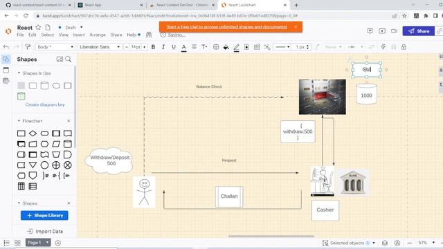Open the line color pen

click(237, 47)
